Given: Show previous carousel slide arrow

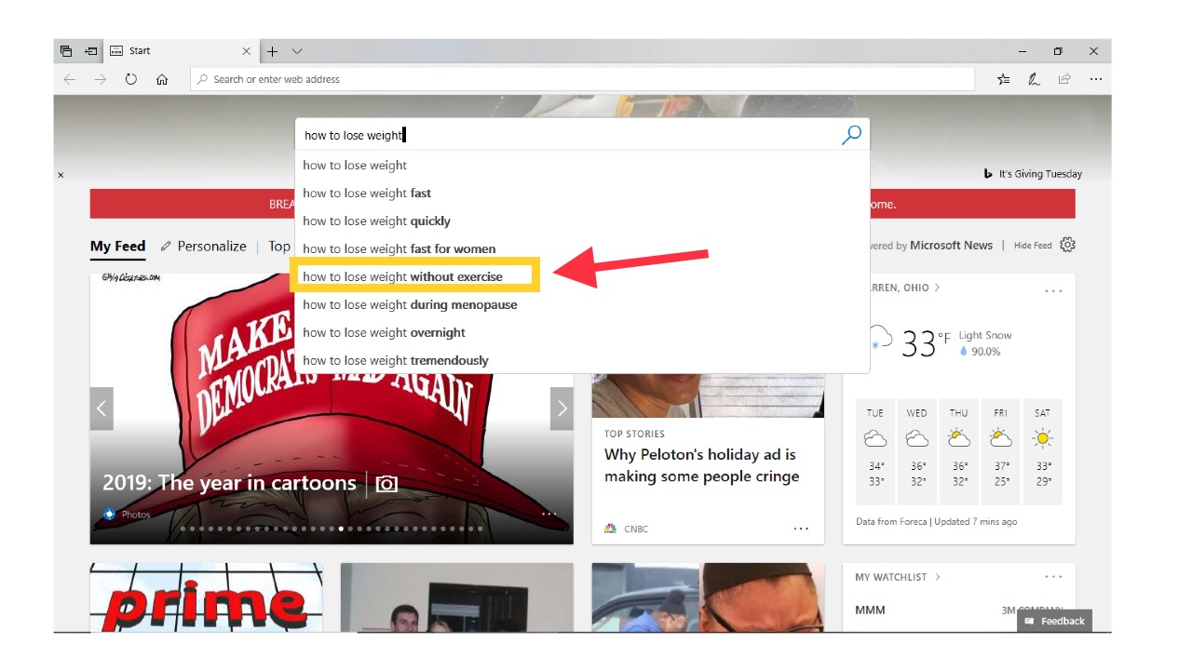Looking at the screenshot, I should pos(102,409).
